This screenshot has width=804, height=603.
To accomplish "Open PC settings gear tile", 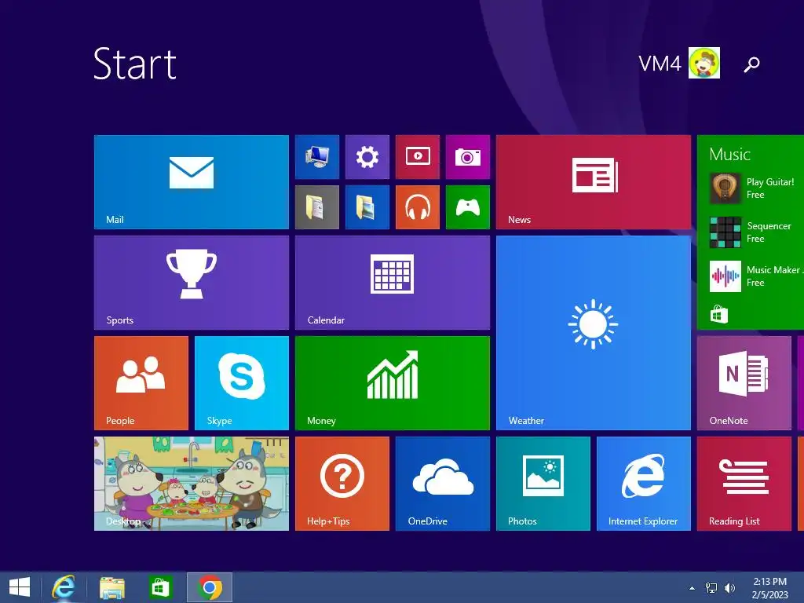I will point(367,157).
